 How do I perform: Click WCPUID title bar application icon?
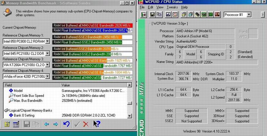141,2
